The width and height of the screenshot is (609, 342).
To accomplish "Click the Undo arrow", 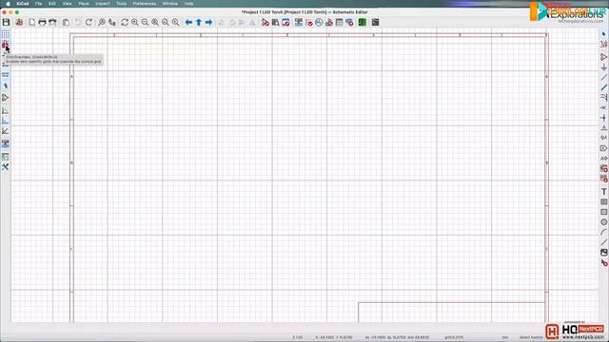I will 78,22.
